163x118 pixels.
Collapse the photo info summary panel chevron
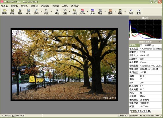(x=160, y=42)
